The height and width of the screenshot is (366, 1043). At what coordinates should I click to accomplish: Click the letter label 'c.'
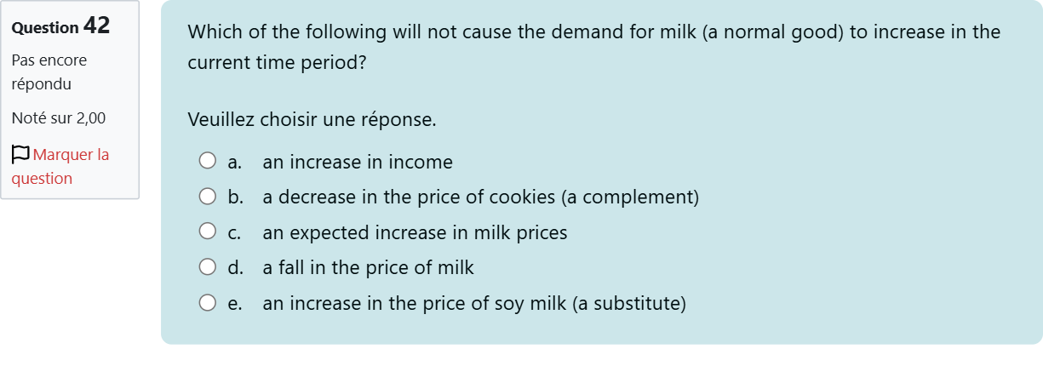pos(236,232)
